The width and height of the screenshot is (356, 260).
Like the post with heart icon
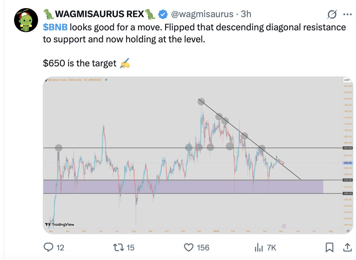click(189, 247)
